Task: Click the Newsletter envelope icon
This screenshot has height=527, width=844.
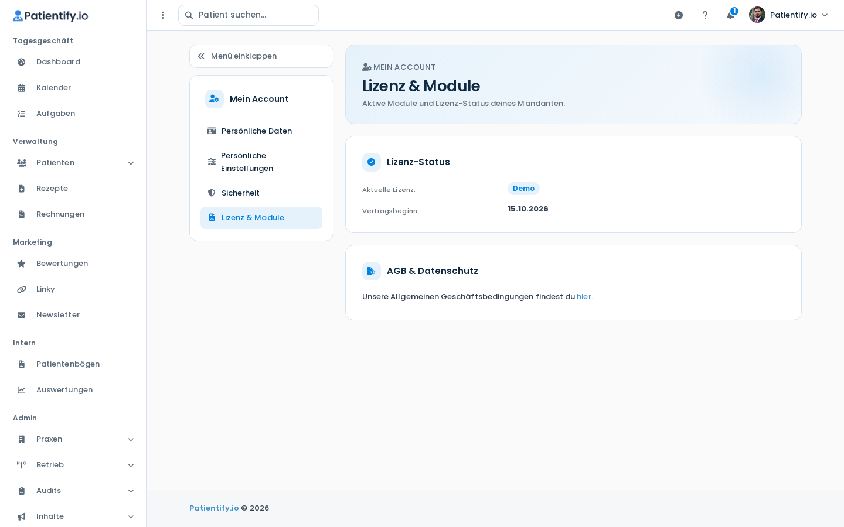Action: 22,315
